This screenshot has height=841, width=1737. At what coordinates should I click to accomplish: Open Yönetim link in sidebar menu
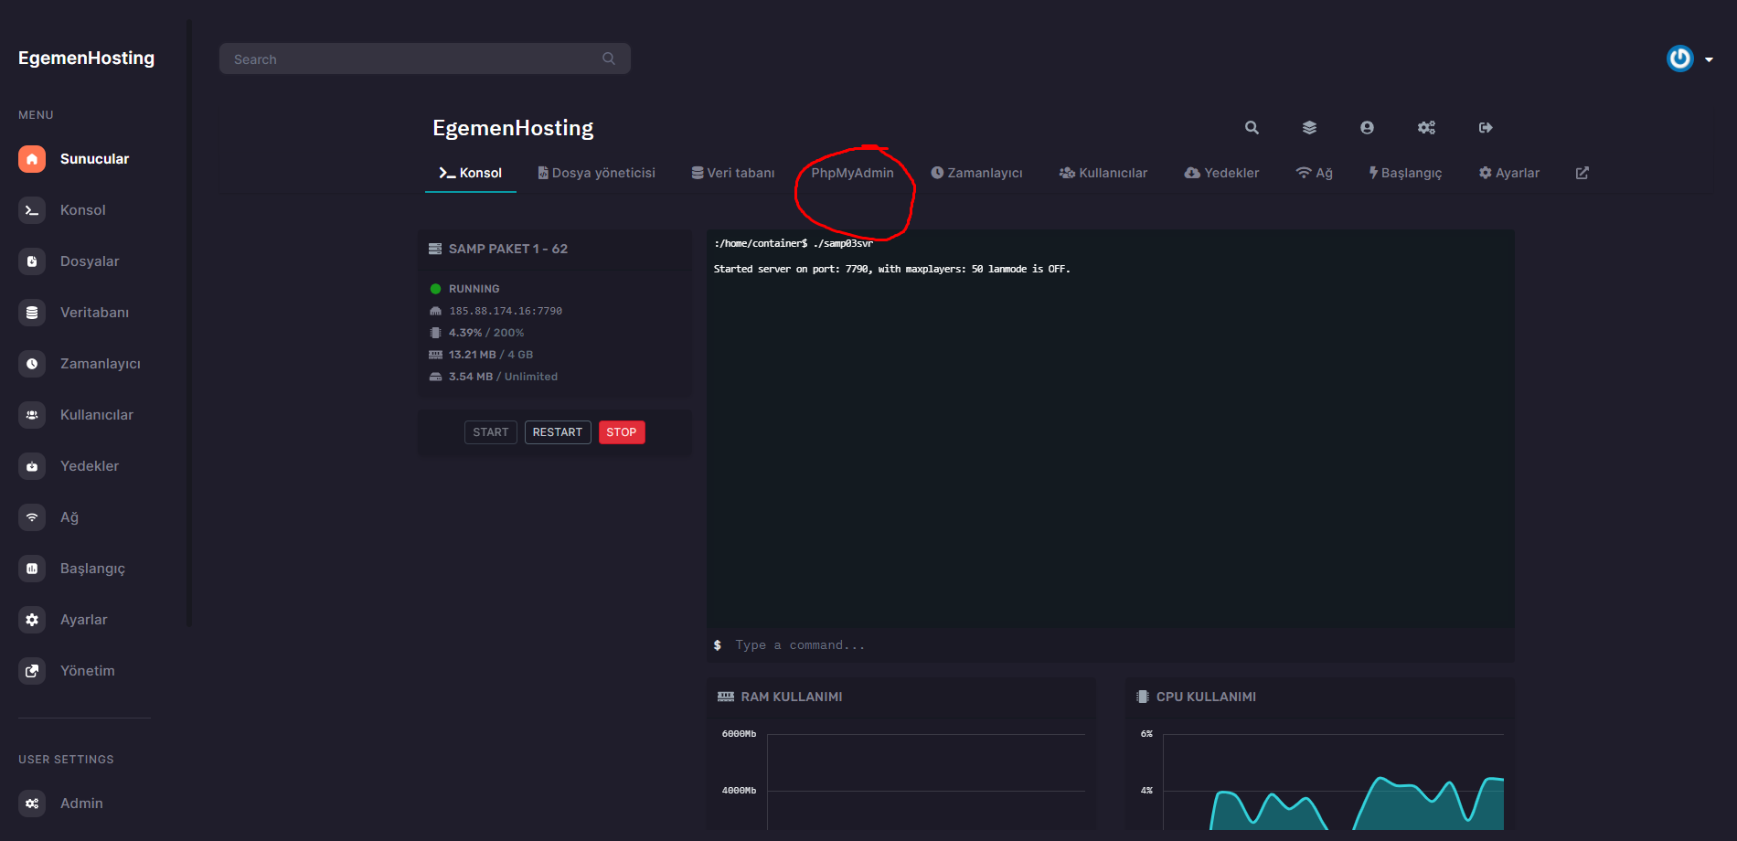88,671
